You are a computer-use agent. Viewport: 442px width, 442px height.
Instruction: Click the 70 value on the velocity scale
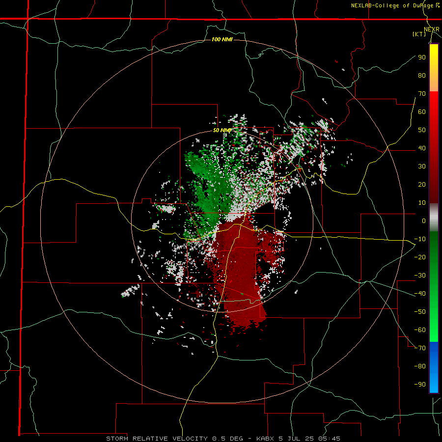click(x=422, y=94)
